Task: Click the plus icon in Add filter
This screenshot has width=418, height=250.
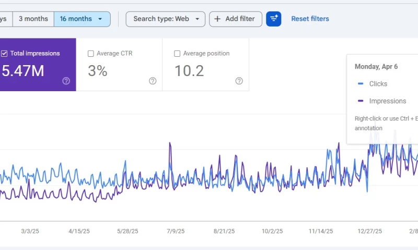Action: click(x=217, y=19)
